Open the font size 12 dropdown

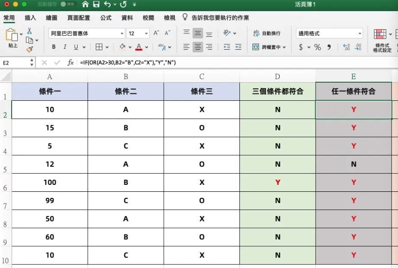point(138,33)
